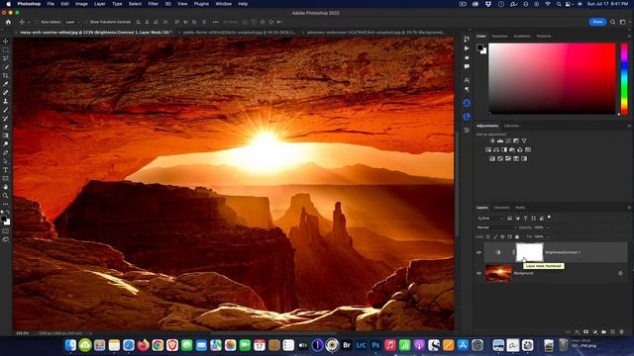
Task: Select the Crop tool
Action: [5, 75]
